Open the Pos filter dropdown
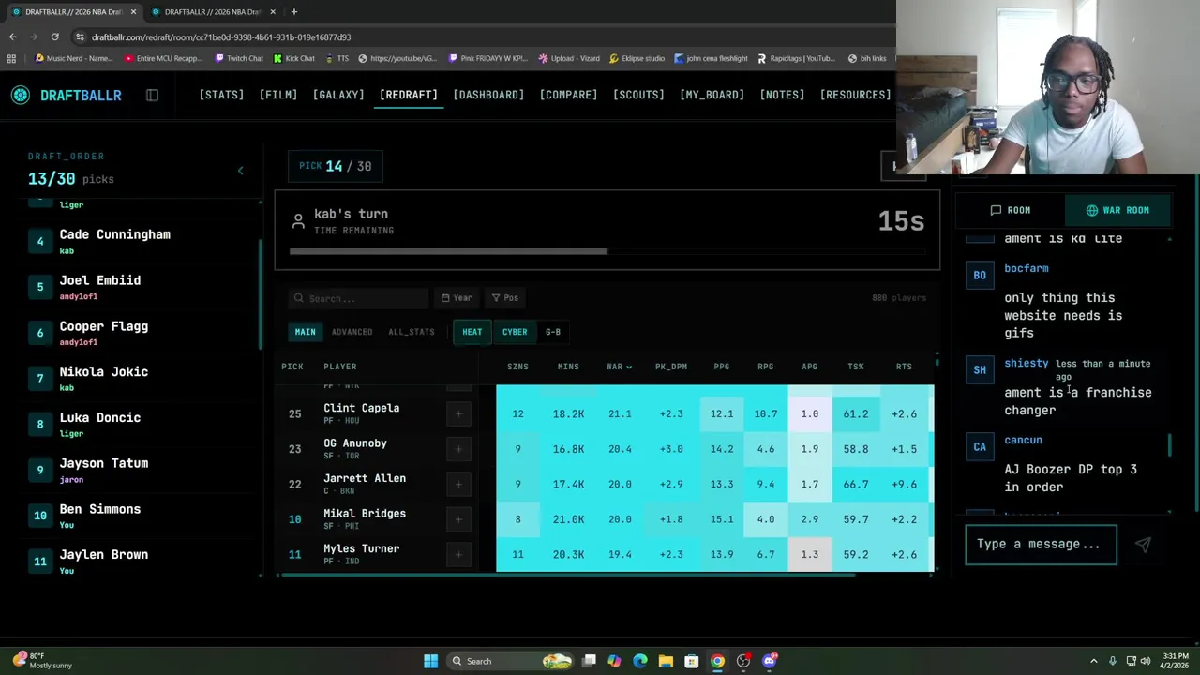This screenshot has width=1200, height=675. click(505, 298)
